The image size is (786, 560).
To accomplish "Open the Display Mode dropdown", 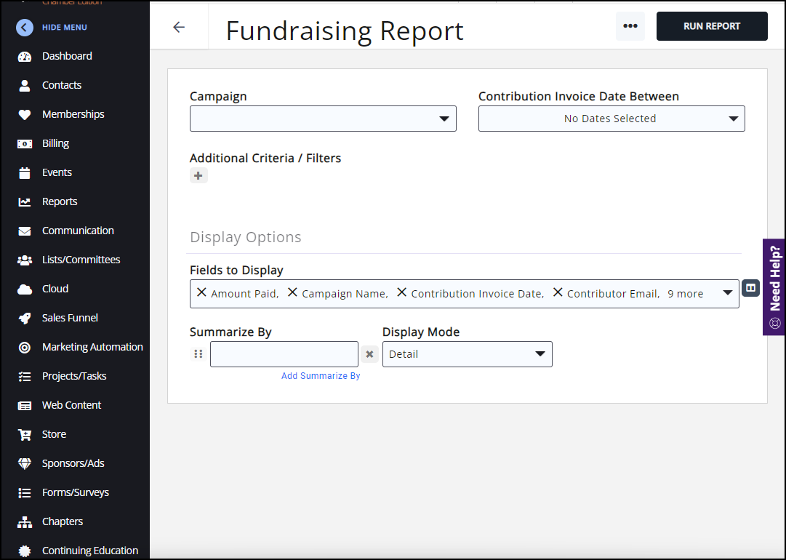I will pyautogui.click(x=467, y=354).
